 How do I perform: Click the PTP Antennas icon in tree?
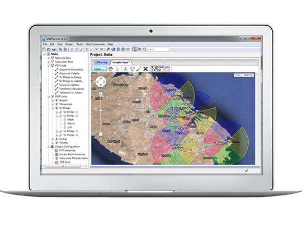pos(56,151)
